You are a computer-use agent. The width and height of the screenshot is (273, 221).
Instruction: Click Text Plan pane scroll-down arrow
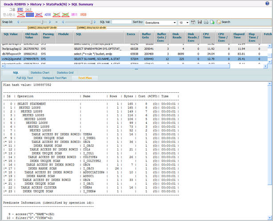click(x=269, y=217)
